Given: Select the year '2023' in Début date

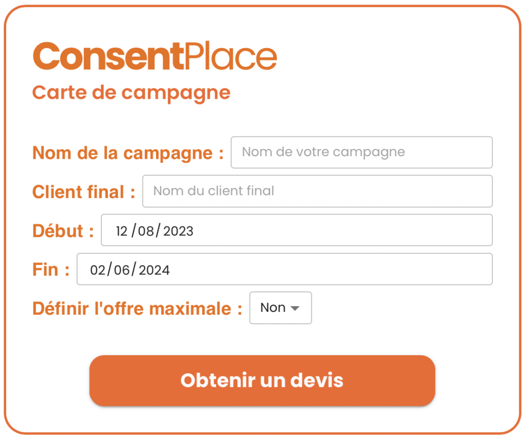Looking at the screenshot, I should (178, 231).
